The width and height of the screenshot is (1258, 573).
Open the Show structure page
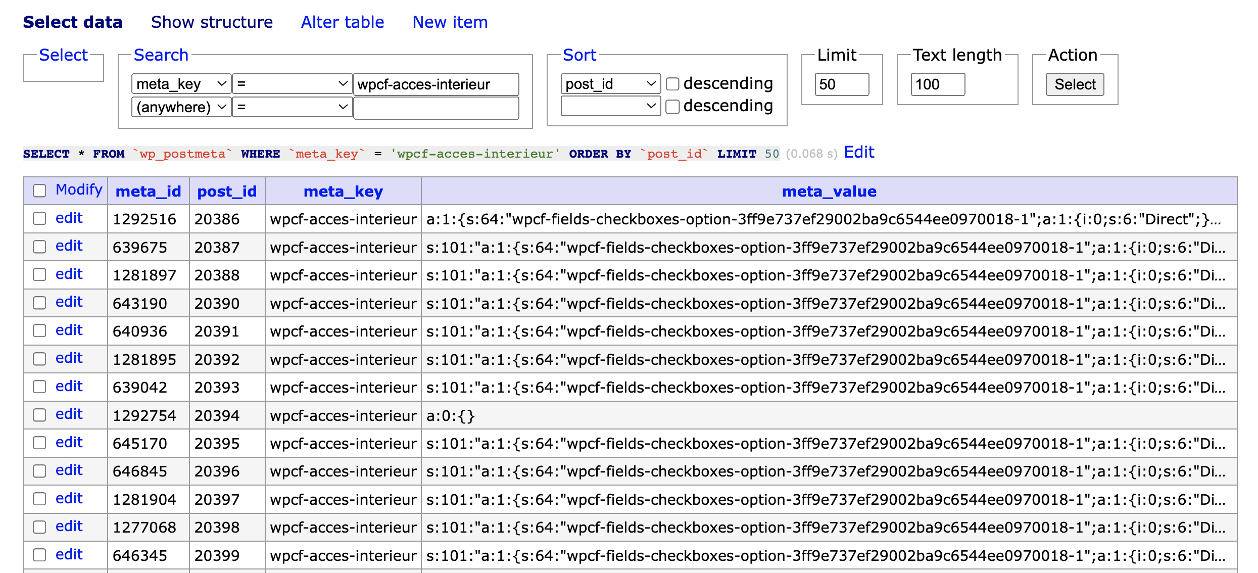coord(212,22)
